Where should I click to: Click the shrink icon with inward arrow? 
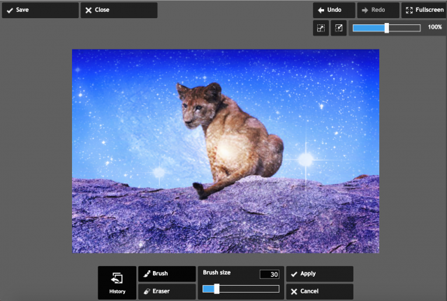pyautogui.click(x=339, y=28)
